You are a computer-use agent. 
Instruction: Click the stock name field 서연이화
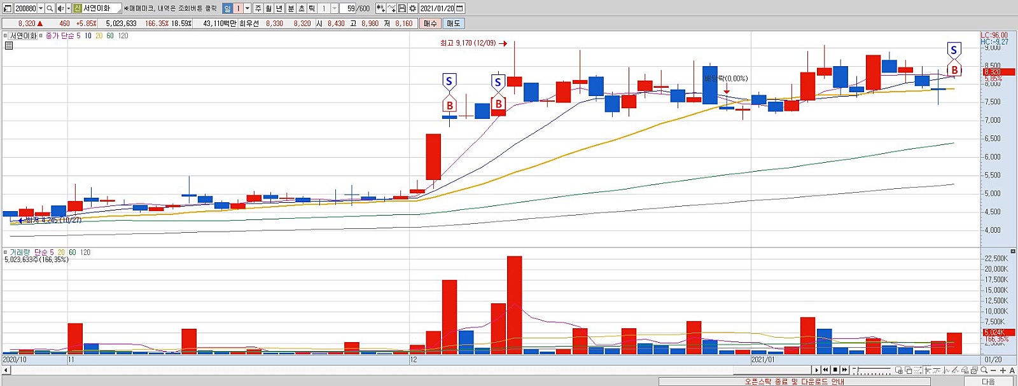(x=102, y=8)
